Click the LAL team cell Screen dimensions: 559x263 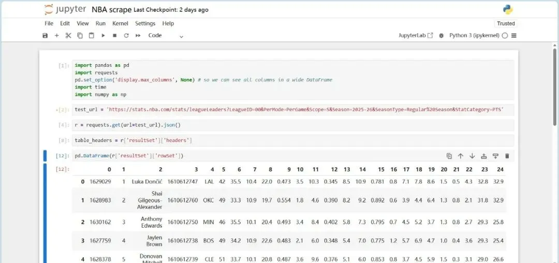209,181
